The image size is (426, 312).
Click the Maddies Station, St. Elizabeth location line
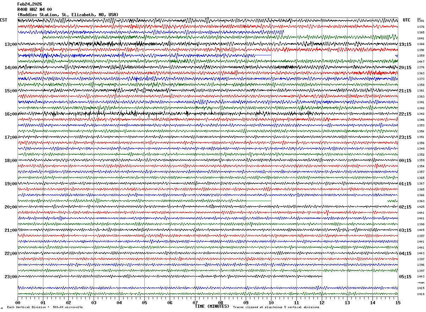pyautogui.click(x=68, y=15)
